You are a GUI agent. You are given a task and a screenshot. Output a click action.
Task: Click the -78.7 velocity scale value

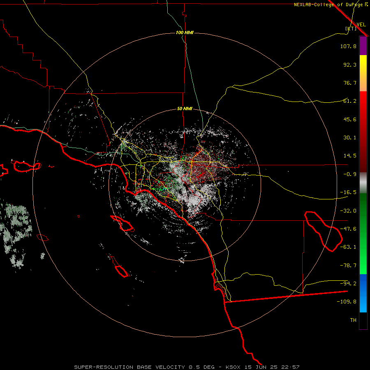[348, 266]
